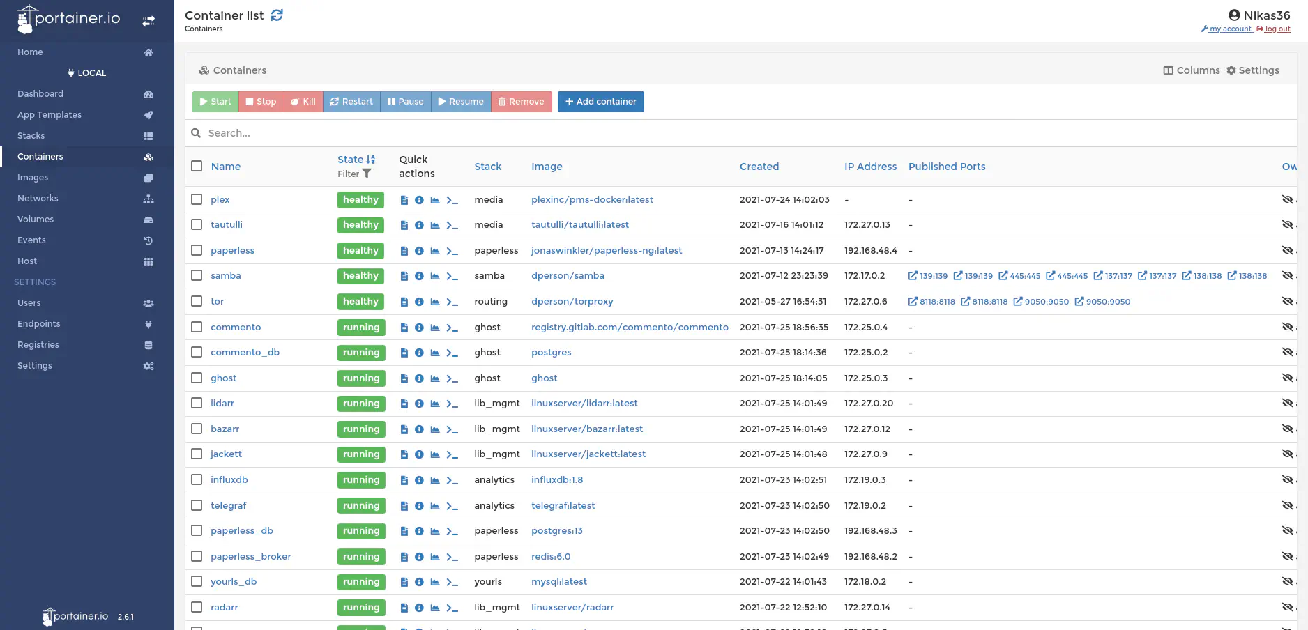Screen dimensions: 1308x630
Task: Click the Add container button
Action: click(x=600, y=102)
